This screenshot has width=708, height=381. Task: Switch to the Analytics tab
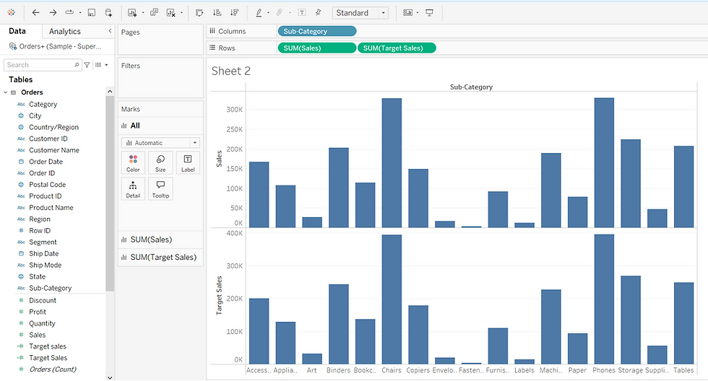65,32
